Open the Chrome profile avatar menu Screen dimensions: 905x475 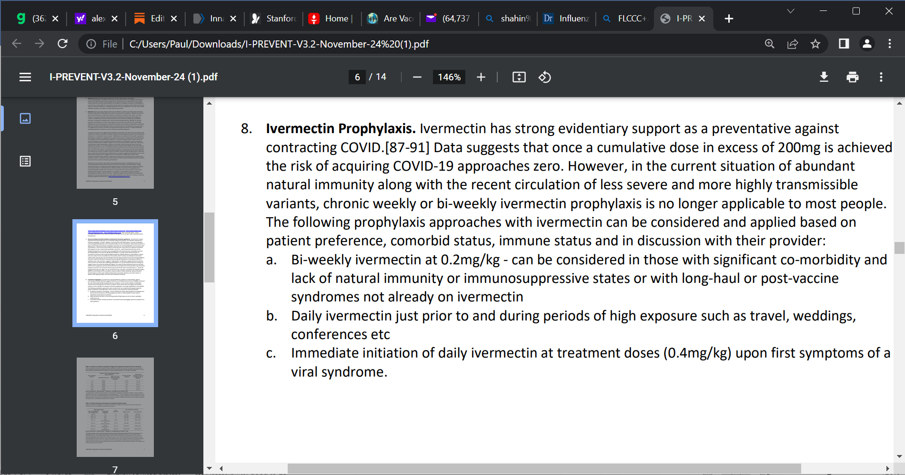coord(867,44)
